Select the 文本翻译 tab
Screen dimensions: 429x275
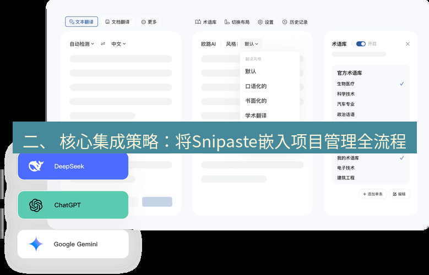(82, 22)
